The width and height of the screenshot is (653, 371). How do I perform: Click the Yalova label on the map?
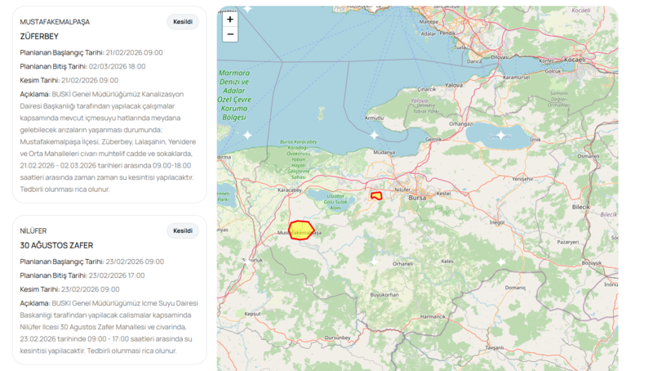453,85
